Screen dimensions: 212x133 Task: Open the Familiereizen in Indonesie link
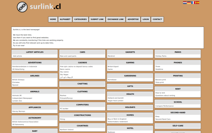click(x=25, y=67)
